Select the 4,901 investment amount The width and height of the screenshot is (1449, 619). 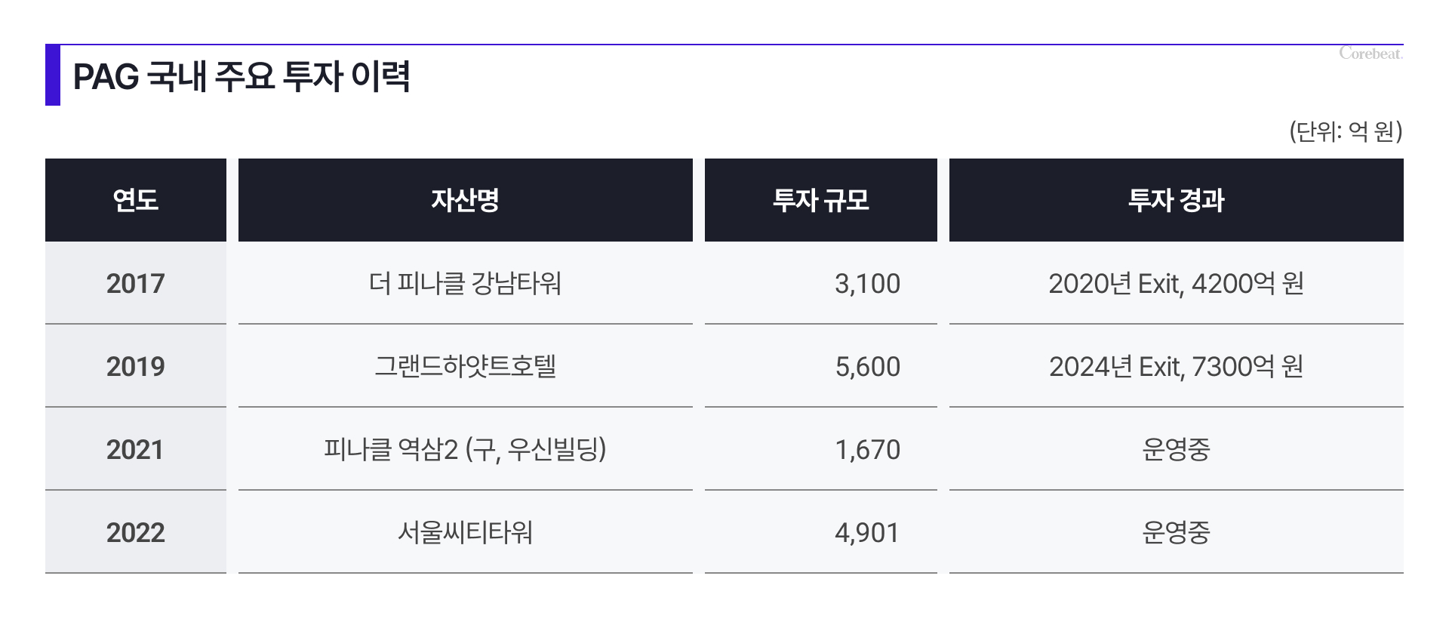[867, 533]
